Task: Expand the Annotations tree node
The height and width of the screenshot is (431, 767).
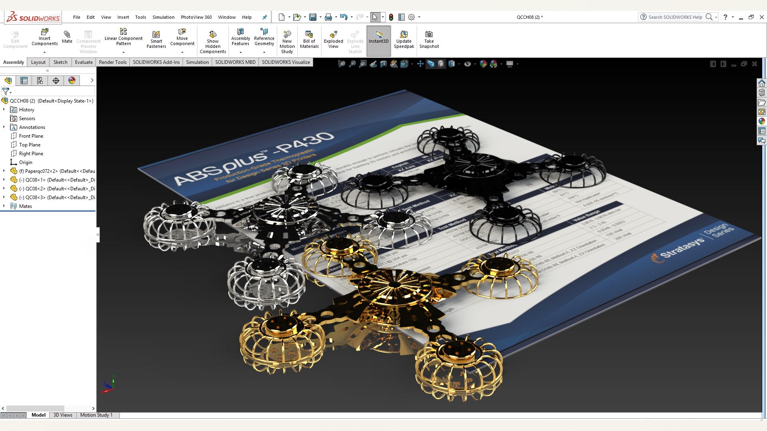Action: point(4,127)
